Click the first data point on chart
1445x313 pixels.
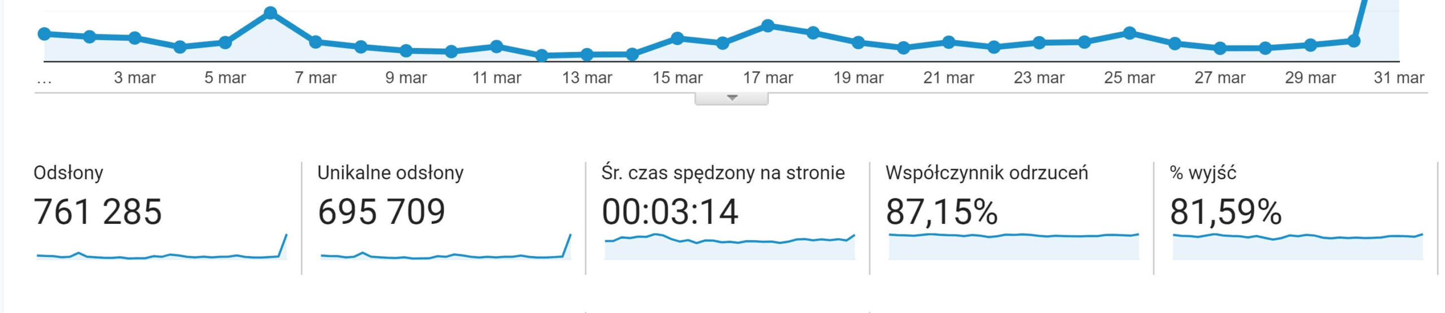[44, 34]
